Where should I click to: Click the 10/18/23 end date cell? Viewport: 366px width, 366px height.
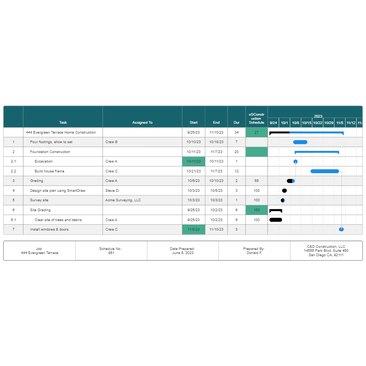[216, 142]
